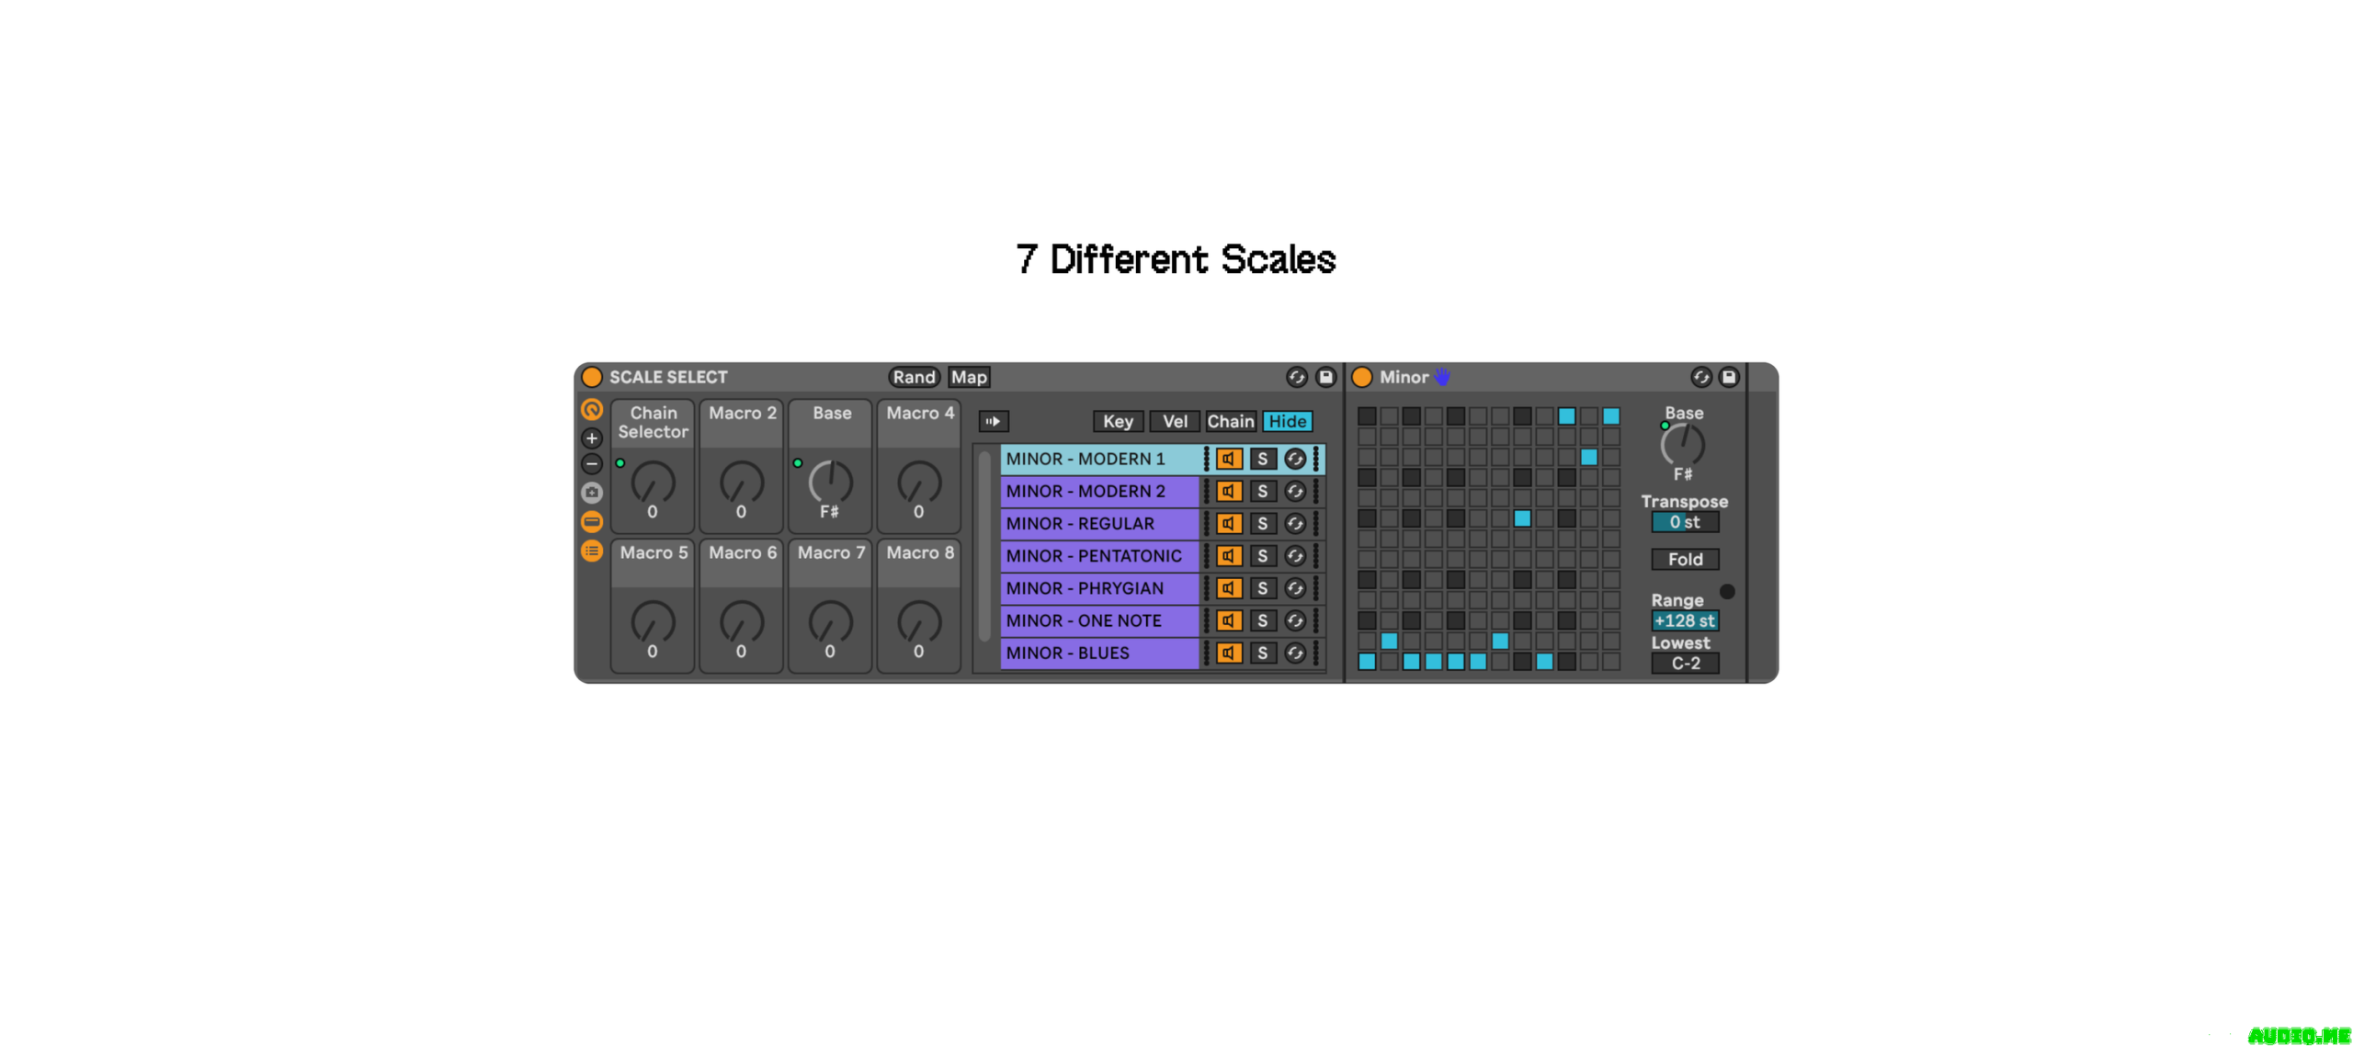Screen dimensions: 2353x1046
Task: Select the MINOR - ONE NOTE chain
Action: (1099, 620)
